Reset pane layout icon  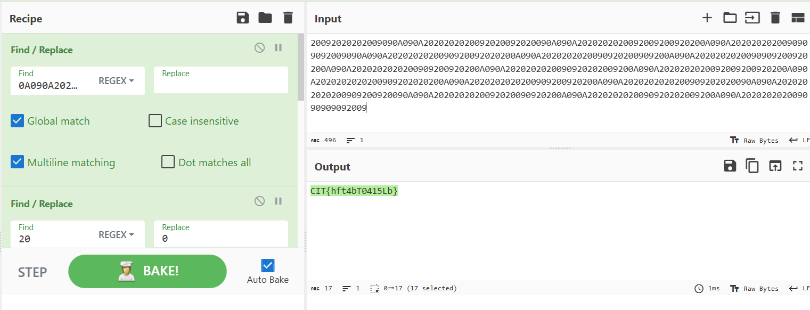tap(798, 18)
